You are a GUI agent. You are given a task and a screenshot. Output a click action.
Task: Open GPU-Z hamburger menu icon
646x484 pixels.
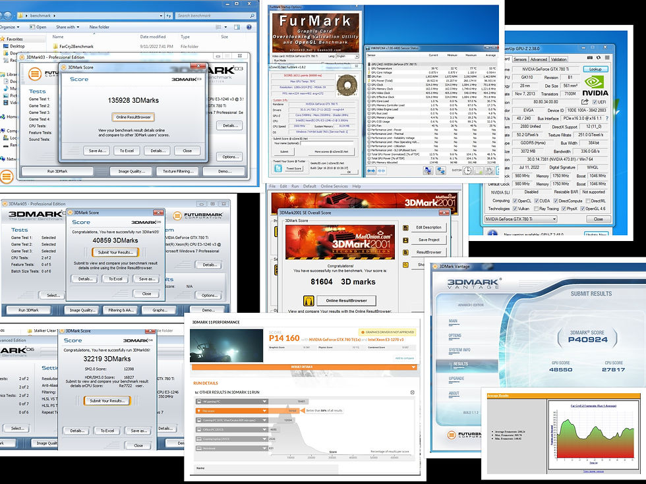(x=607, y=58)
